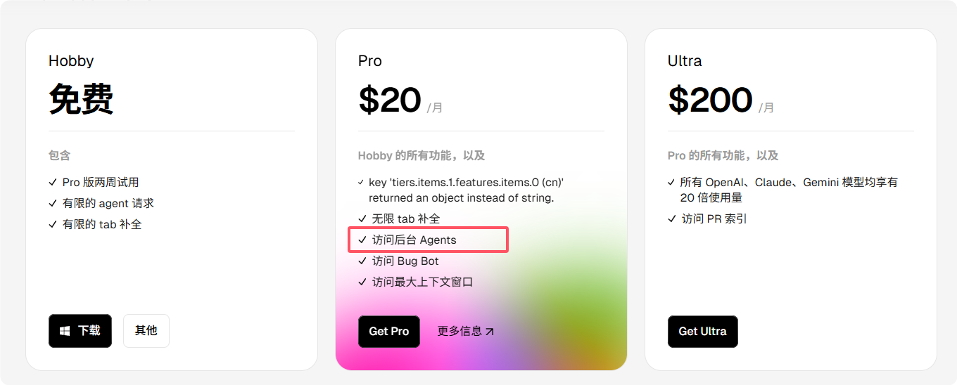Screen dimensions: 957x385
Task: Click the checkmark beside 无限 tab 补全
Action: click(x=362, y=218)
